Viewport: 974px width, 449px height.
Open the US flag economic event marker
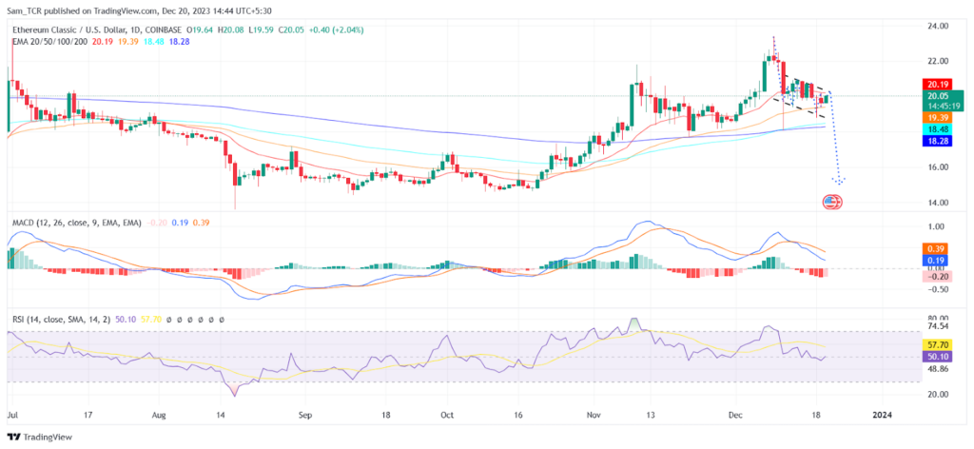(831, 202)
